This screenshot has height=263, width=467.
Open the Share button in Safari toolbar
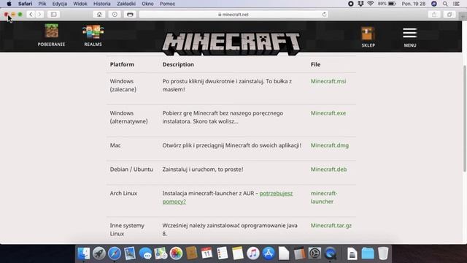click(434, 15)
